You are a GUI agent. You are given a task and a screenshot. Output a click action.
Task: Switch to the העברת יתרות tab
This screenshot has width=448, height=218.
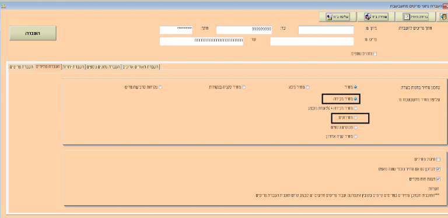tap(73, 67)
